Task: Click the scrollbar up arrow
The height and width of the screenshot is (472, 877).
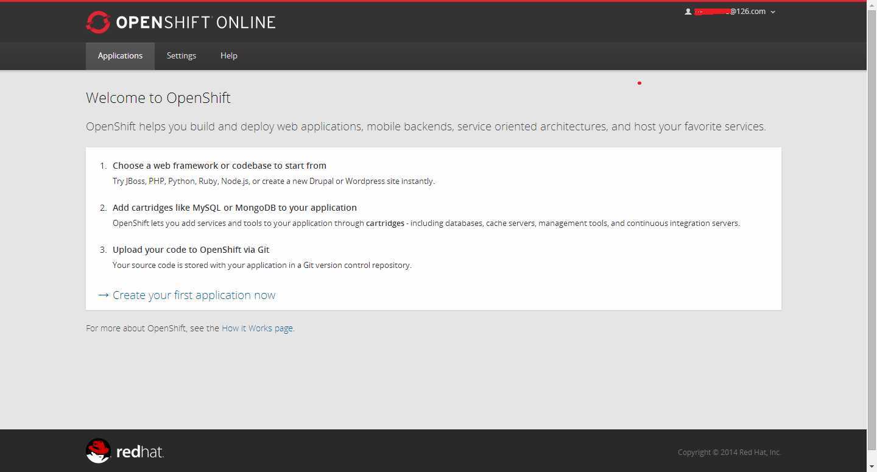Action: (872, 5)
